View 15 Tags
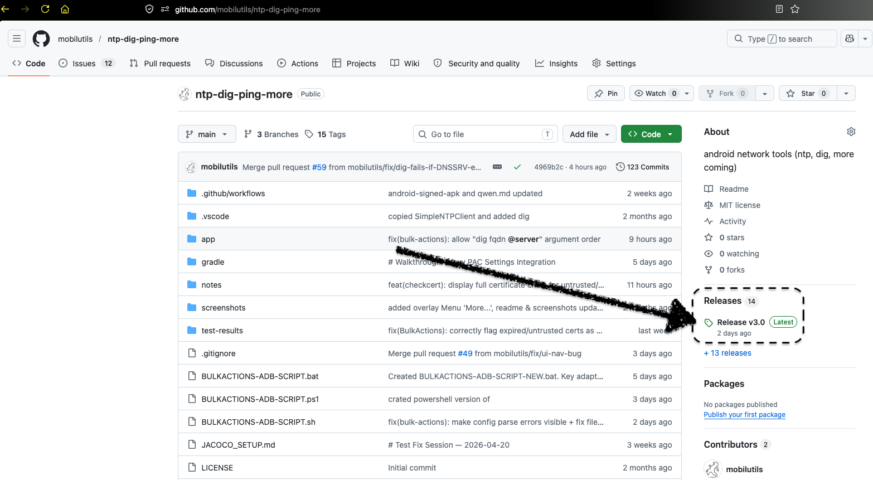This screenshot has width=873, height=480. click(325, 134)
